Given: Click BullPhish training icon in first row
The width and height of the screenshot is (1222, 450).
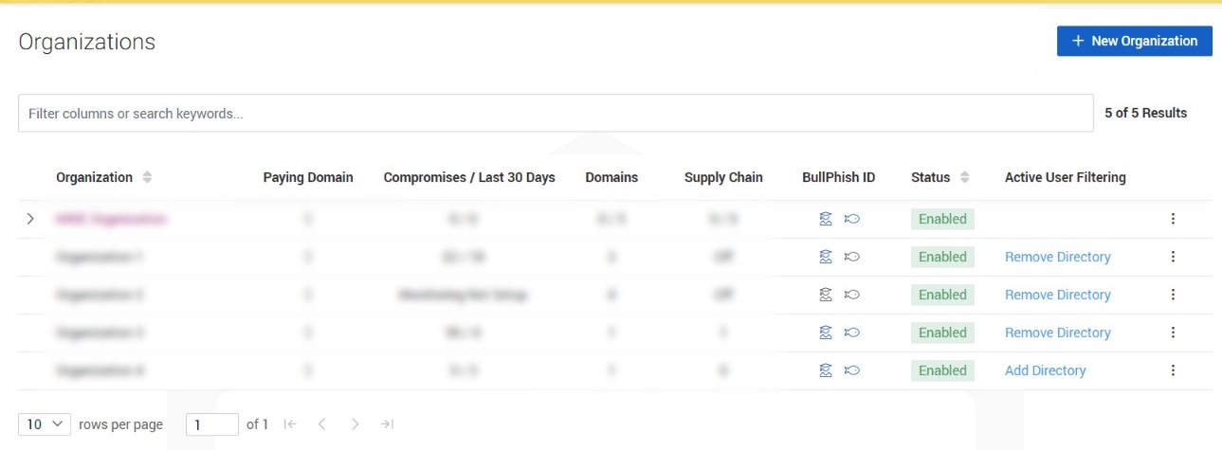Looking at the screenshot, I should [826, 219].
